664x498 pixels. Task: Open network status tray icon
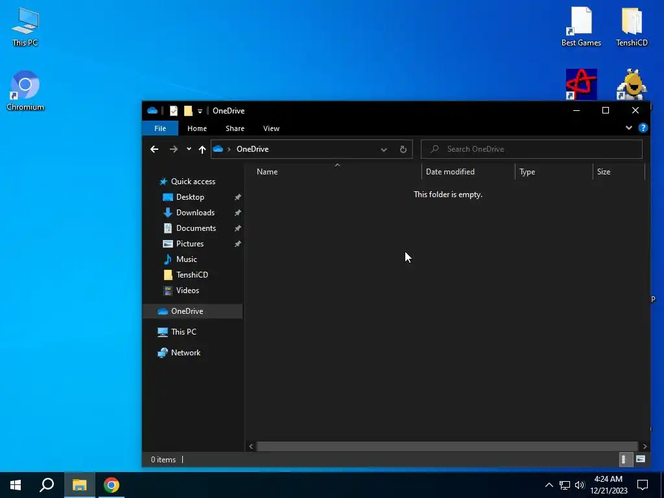565,485
